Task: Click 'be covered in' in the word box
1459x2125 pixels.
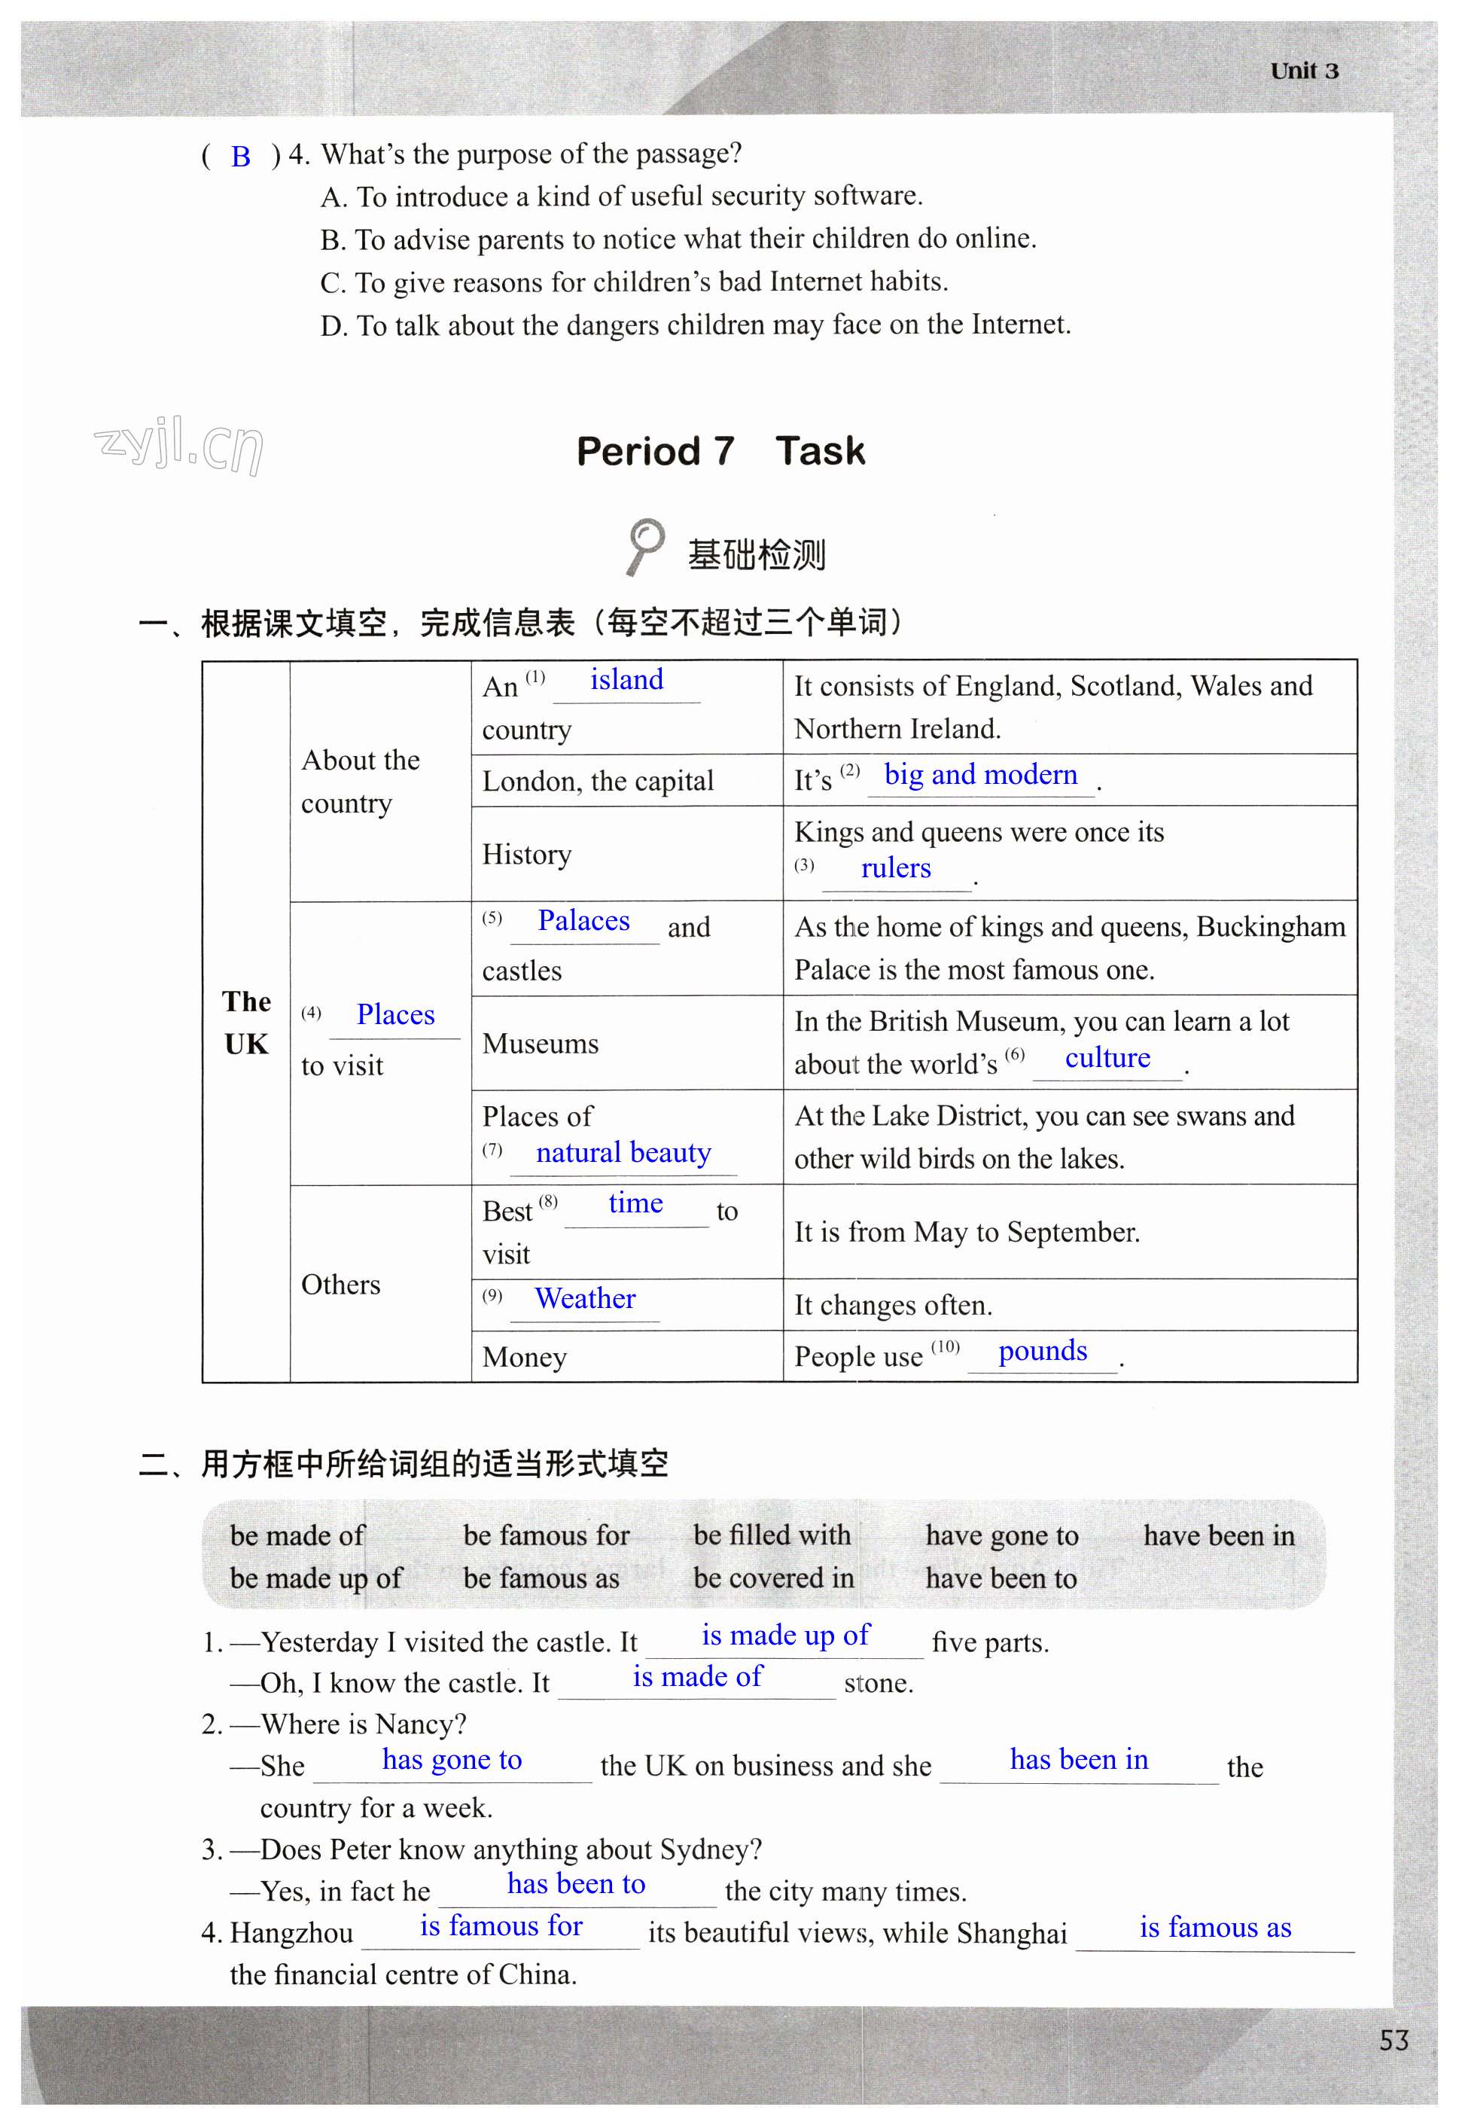Action: tap(773, 1578)
